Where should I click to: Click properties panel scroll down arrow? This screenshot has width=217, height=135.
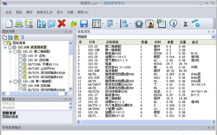pos(71,107)
